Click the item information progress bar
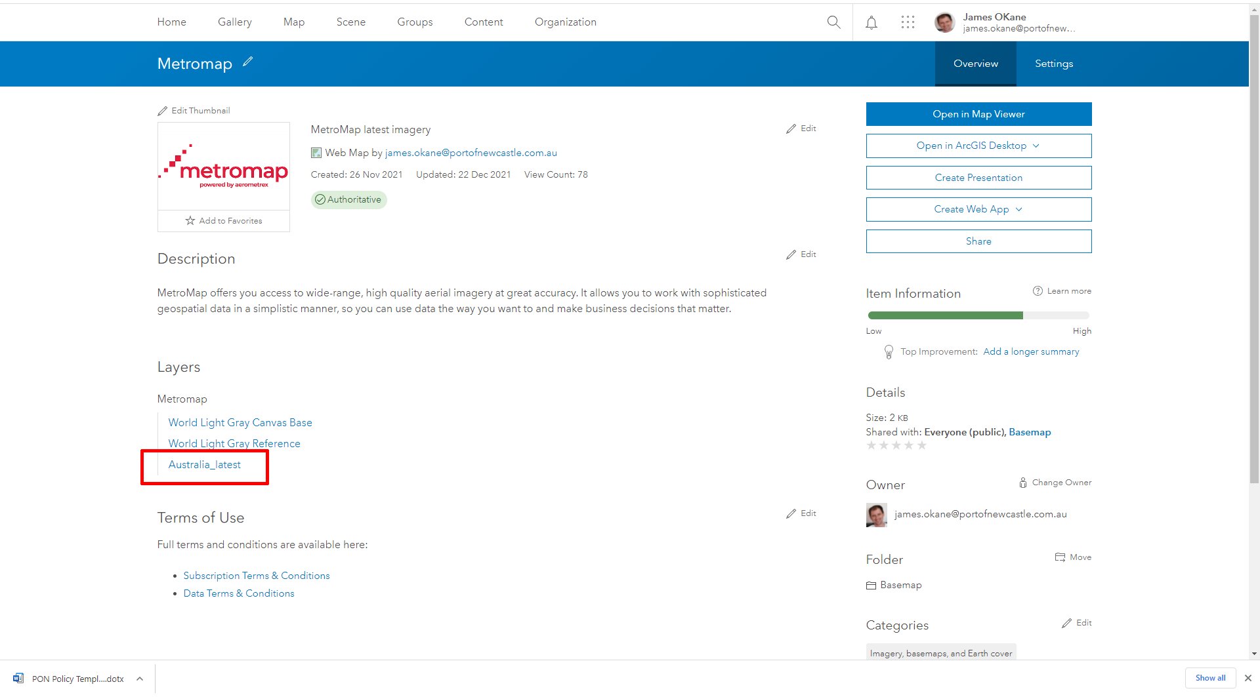The height and width of the screenshot is (697, 1260). tap(978, 315)
